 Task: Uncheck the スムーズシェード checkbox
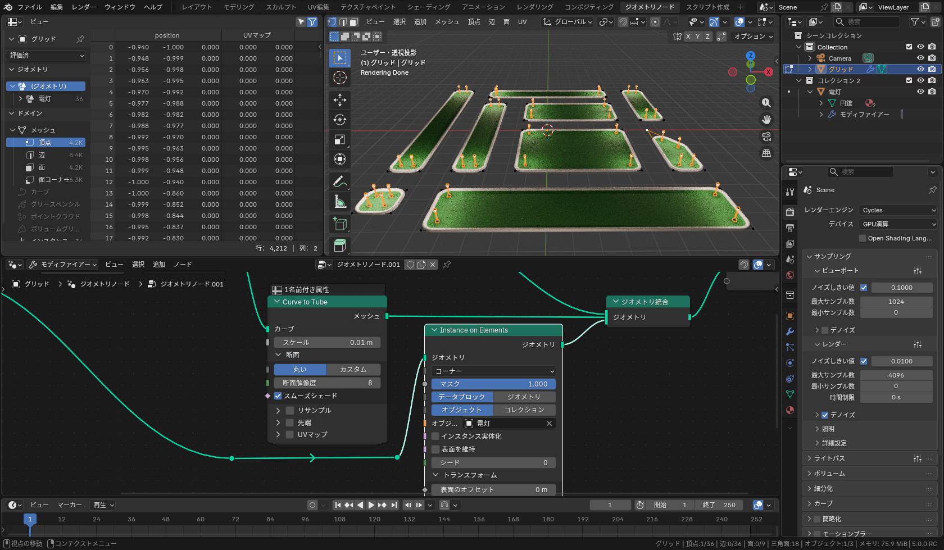278,396
